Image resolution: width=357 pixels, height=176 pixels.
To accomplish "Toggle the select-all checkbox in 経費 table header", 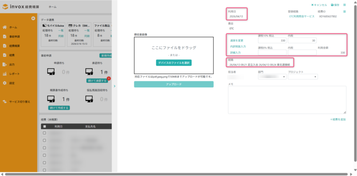I will (44, 127).
